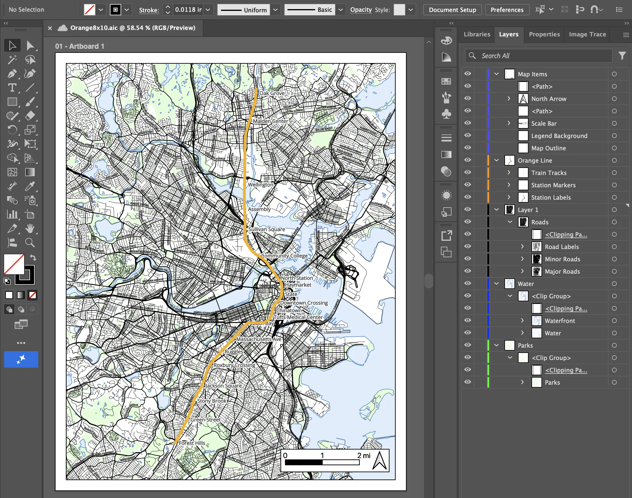Select the Rotate tool
The image size is (632, 498).
pyautogui.click(x=12, y=130)
